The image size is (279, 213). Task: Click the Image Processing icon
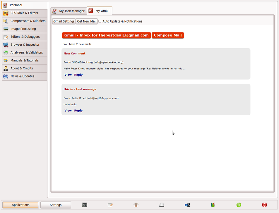6,29
